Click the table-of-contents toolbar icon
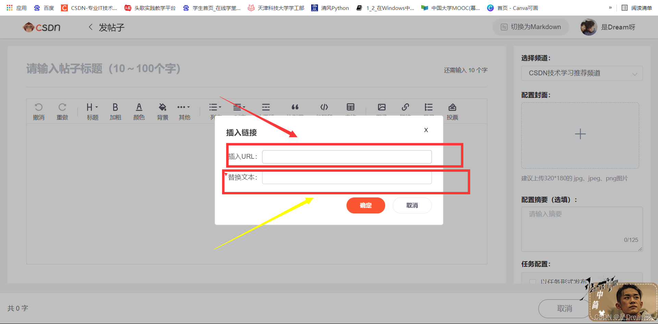Viewport: 658px width, 324px height. coord(429,107)
